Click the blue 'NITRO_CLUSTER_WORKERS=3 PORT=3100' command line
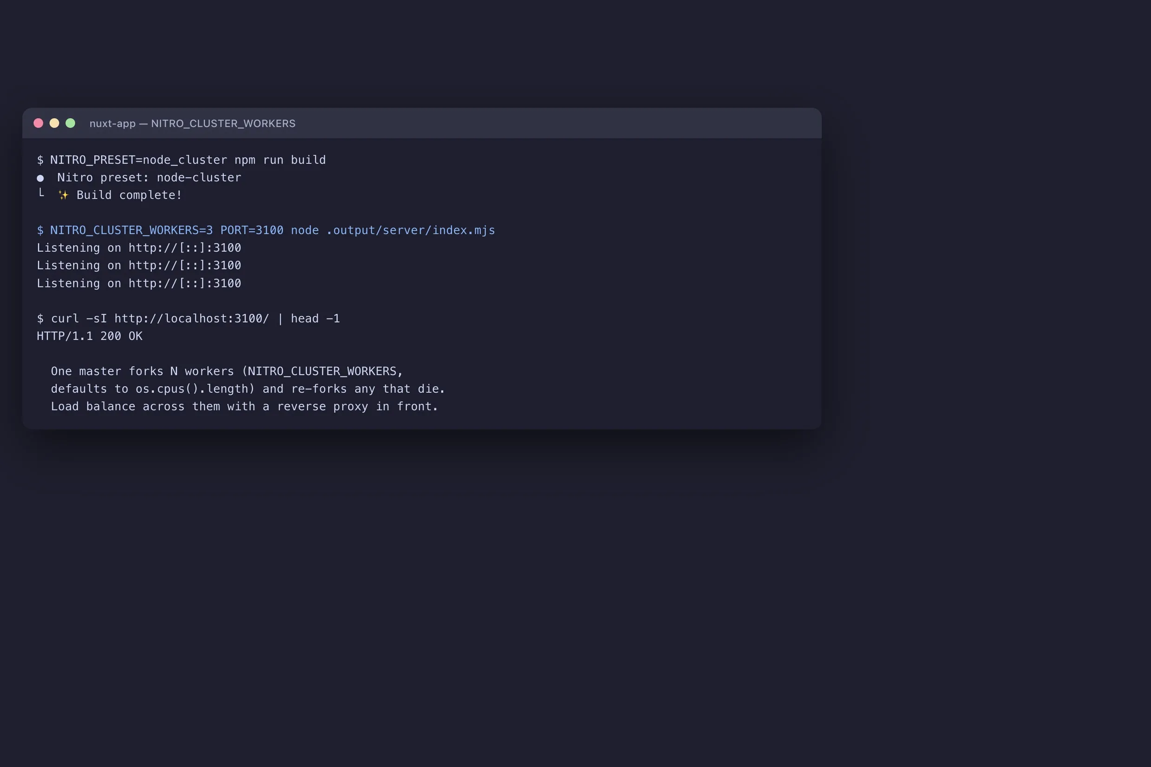The height and width of the screenshot is (767, 1151). click(266, 230)
